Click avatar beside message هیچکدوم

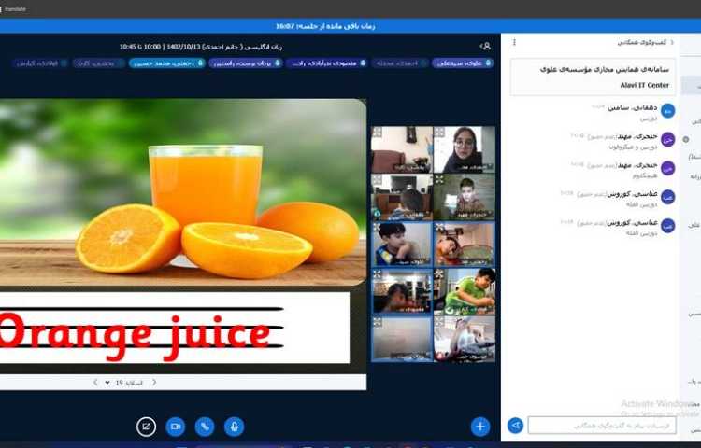667,168
